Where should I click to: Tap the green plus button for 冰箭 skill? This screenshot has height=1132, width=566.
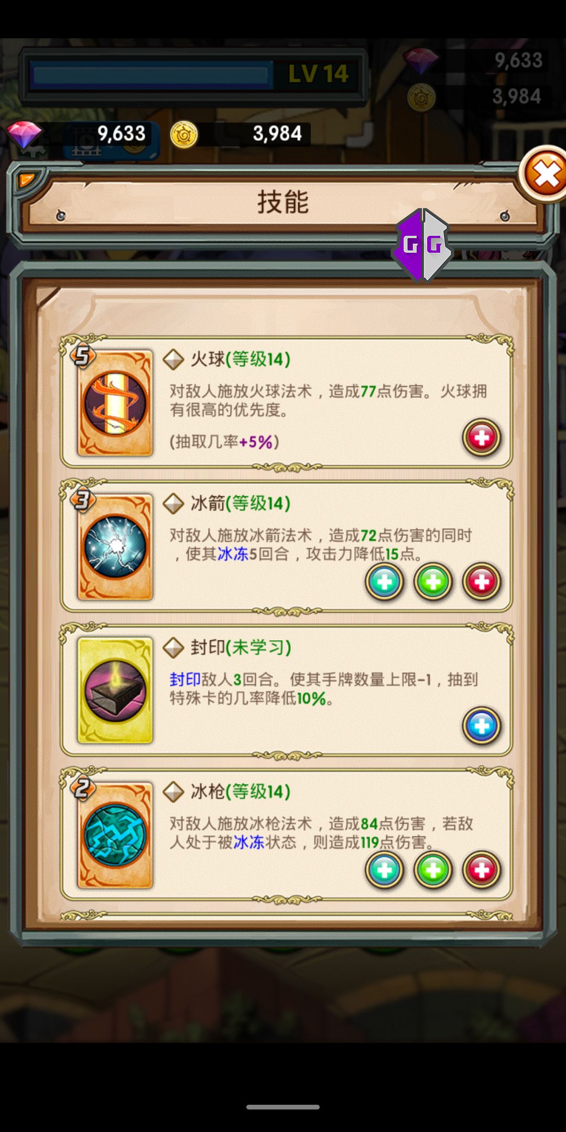(x=433, y=581)
